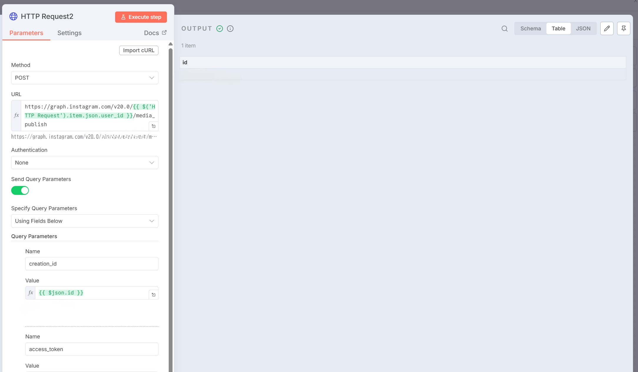The image size is (638, 372).
Task: Open Specify Query Parameters dropdown
Action: [x=85, y=221]
